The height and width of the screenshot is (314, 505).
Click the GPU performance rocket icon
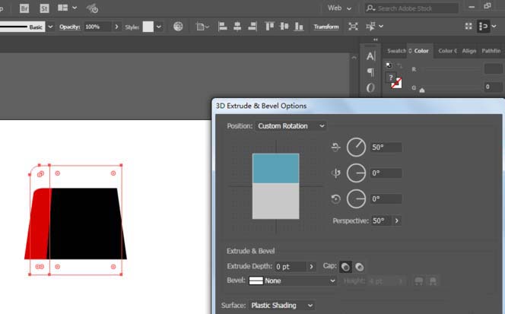(x=92, y=8)
